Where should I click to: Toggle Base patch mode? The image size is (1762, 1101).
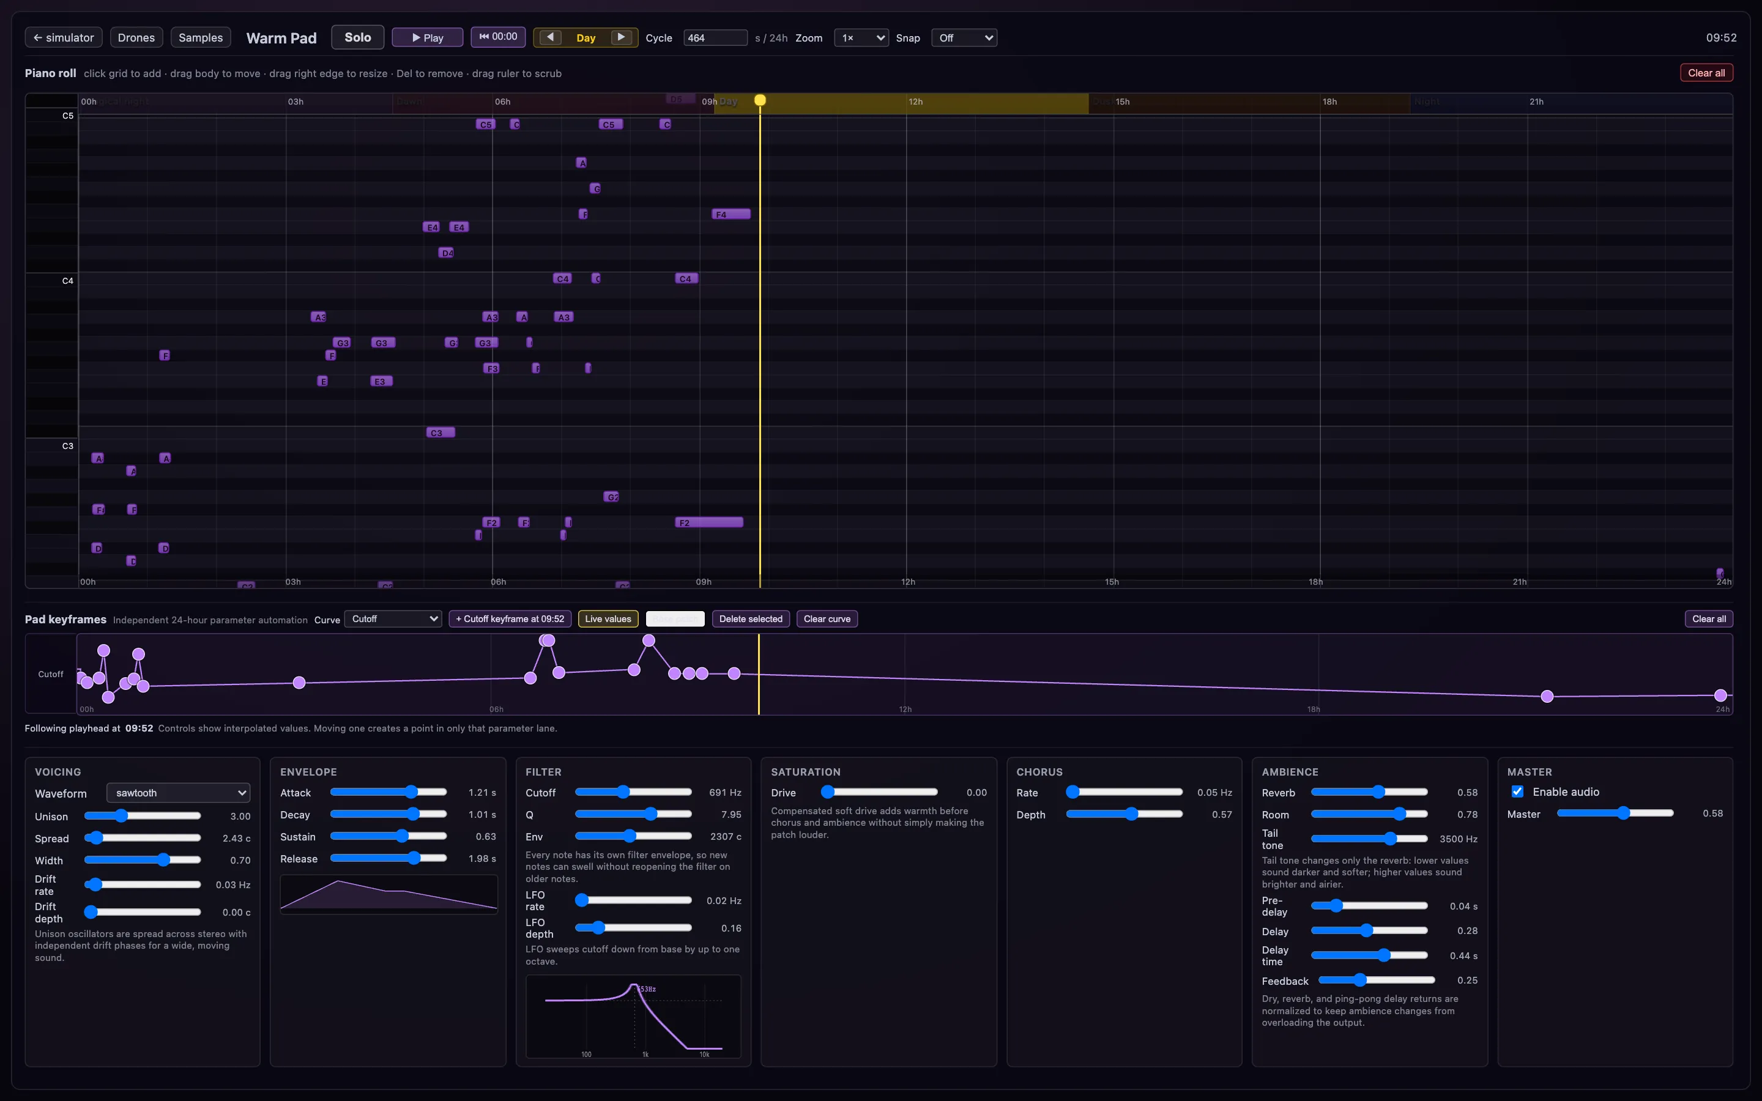click(675, 619)
